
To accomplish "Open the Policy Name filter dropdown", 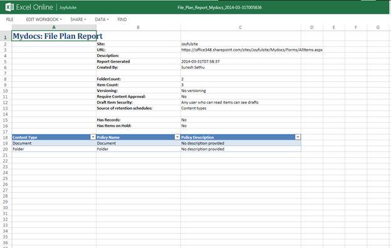I will (177, 137).
